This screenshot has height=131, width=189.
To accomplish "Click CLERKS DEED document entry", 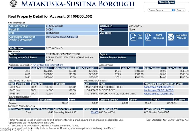I will point(107,90).
